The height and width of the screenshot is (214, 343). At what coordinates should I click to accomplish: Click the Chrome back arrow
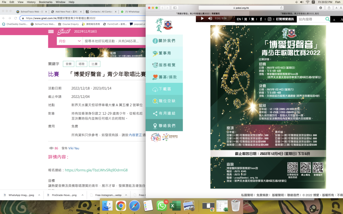point(3,18)
